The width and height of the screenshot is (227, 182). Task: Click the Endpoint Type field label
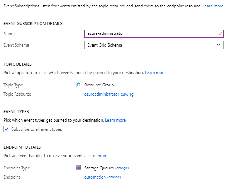(17, 168)
